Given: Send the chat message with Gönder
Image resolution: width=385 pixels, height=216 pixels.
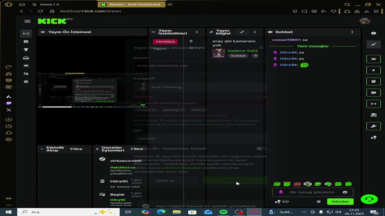Looking at the screenshot, I should click(340, 202).
